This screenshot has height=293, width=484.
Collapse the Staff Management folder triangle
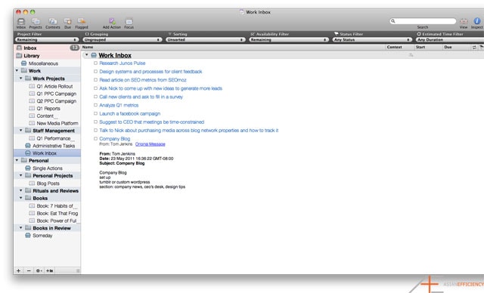21,131
